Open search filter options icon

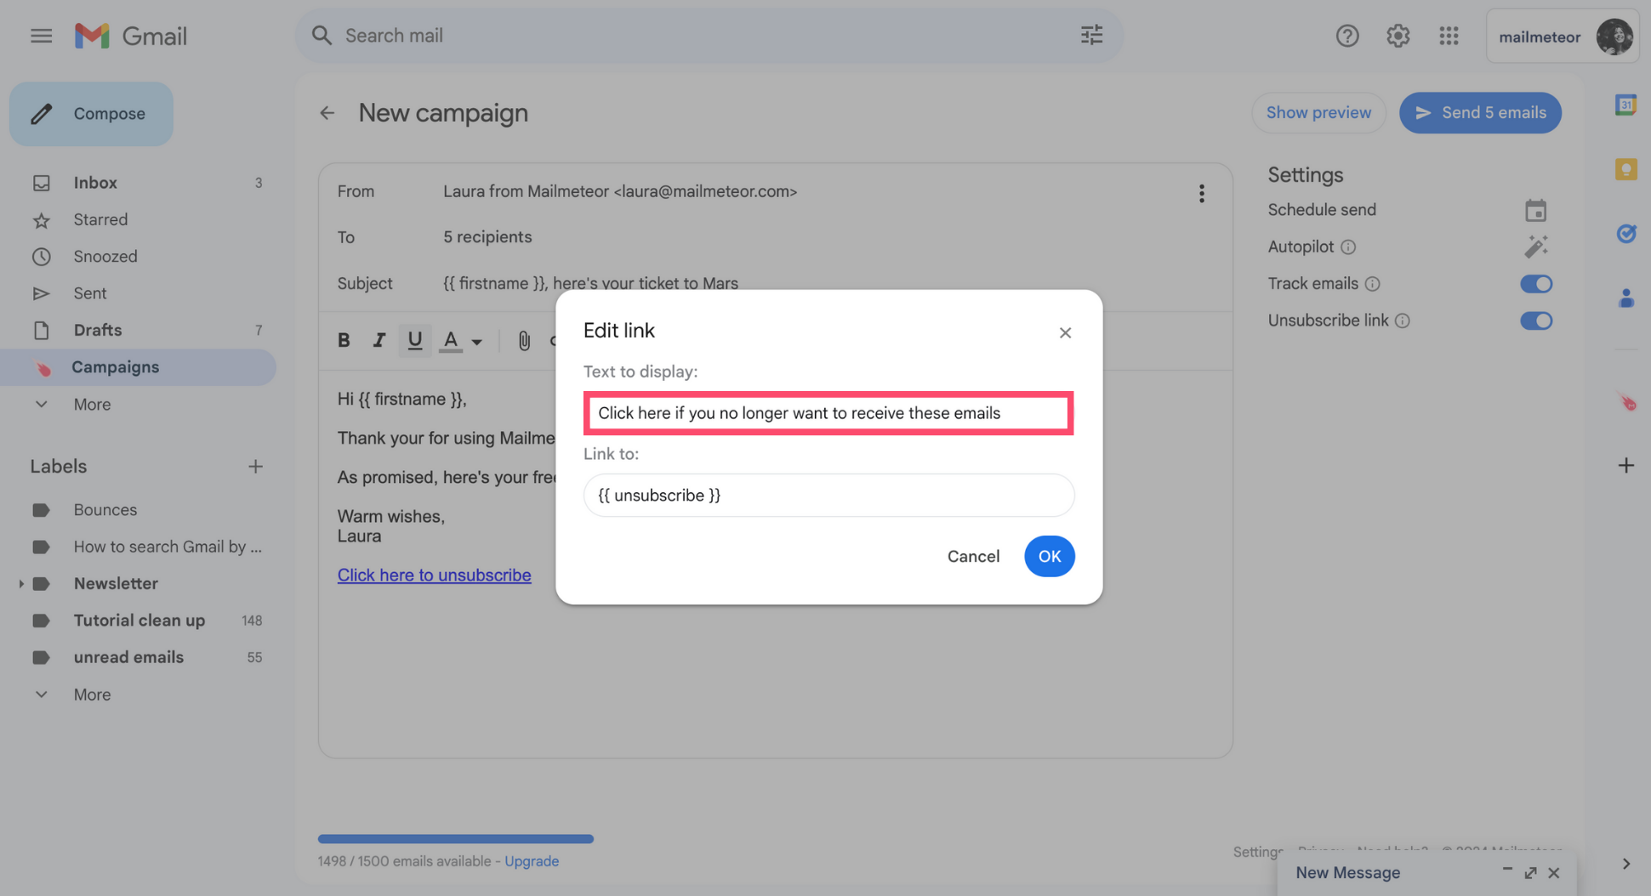tap(1091, 35)
